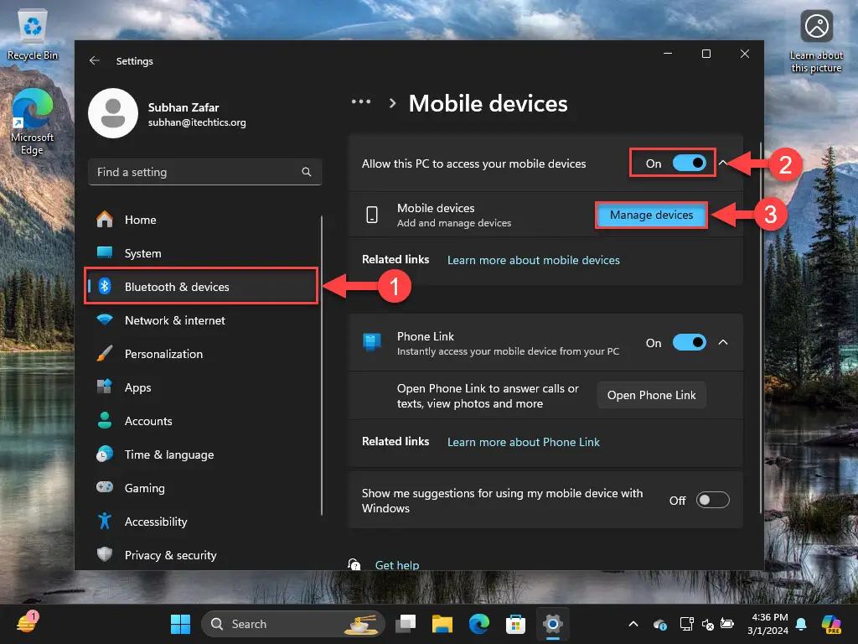Click the Home house icon in sidebar
The height and width of the screenshot is (644, 858).
pos(105,220)
